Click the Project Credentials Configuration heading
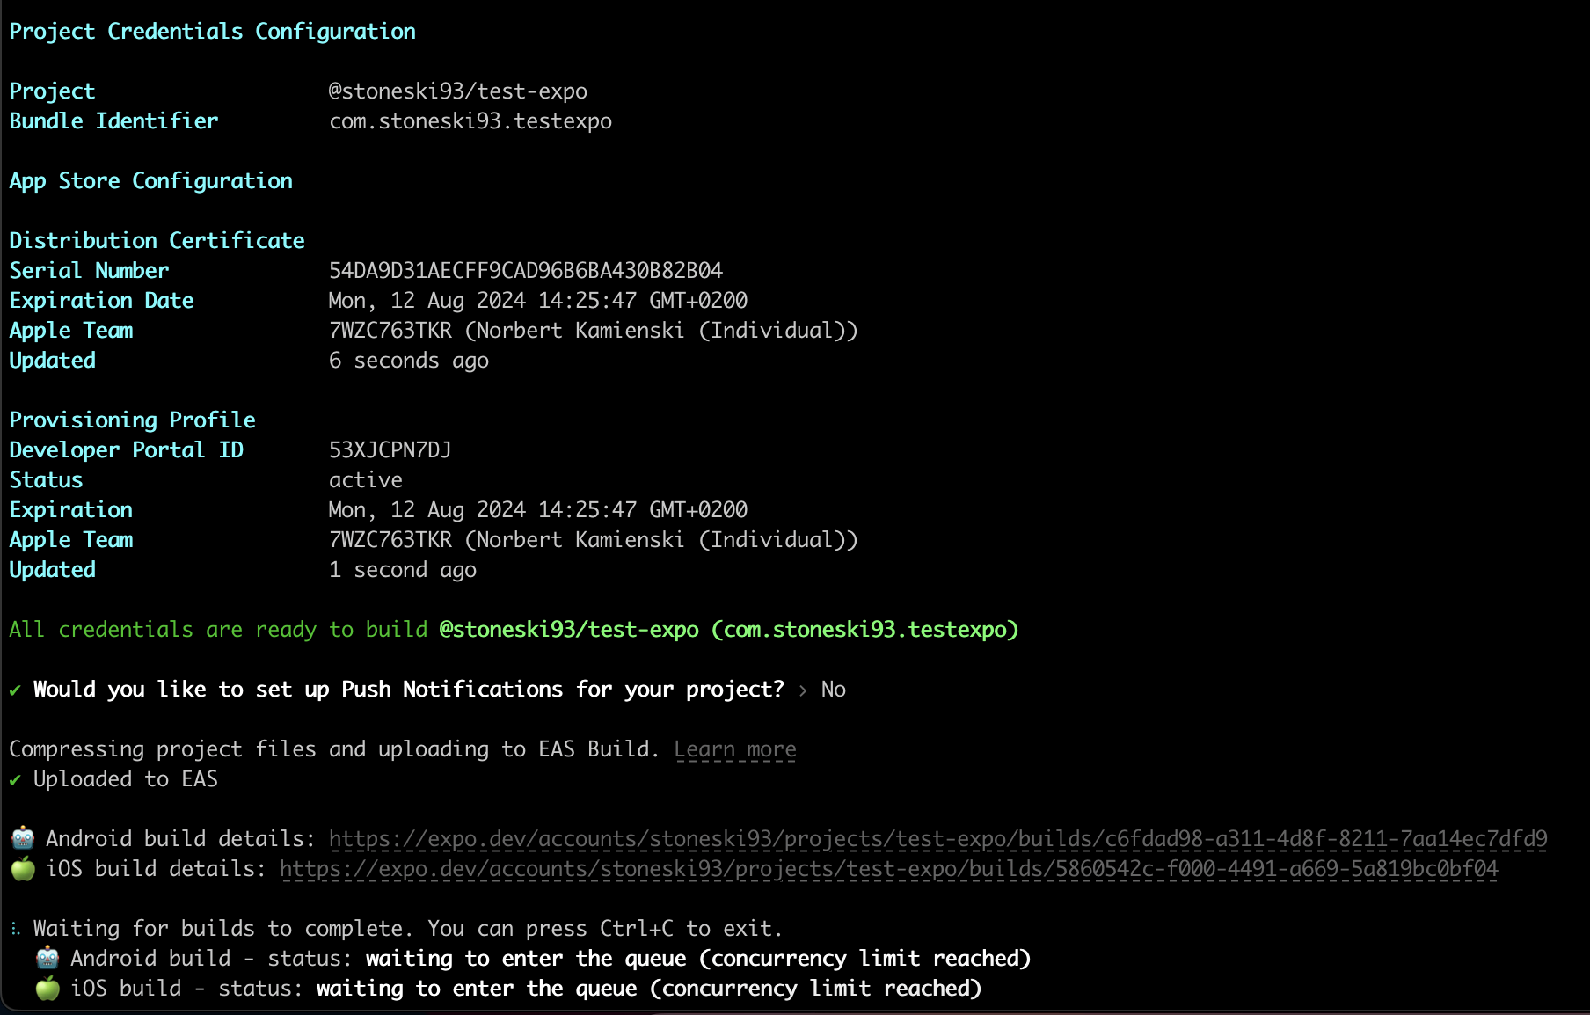The width and height of the screenshot is (1590, 1015). [x=213, y=31]
